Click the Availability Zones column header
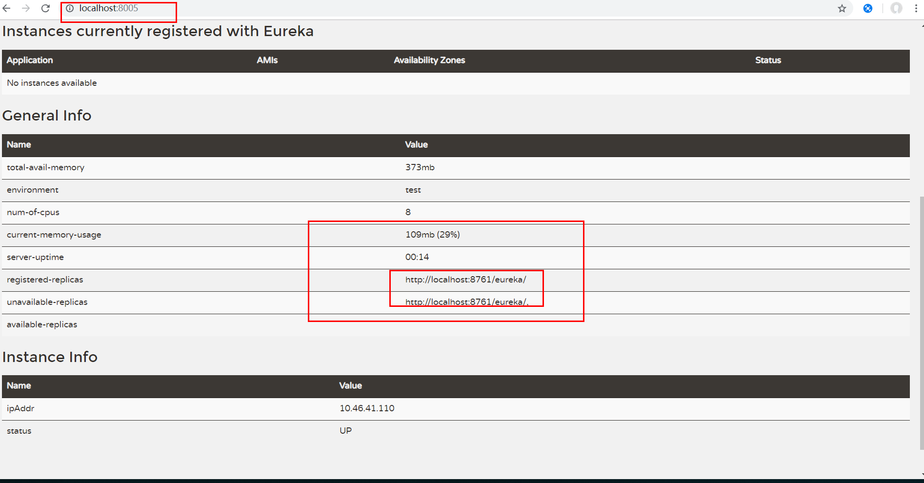This screenshot has width=924, height=483. click(x=429, y=60)
